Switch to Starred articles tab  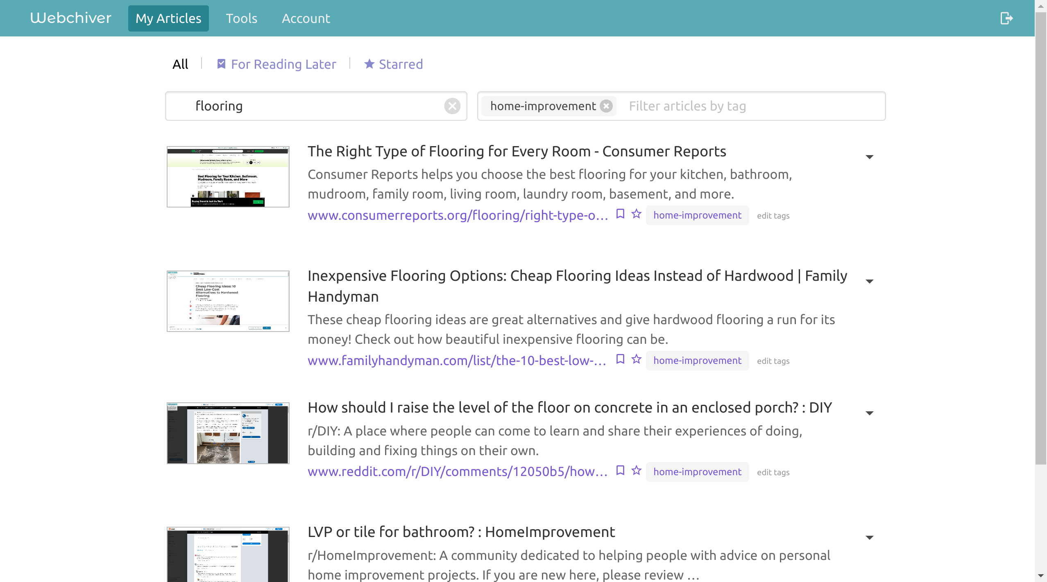pos(393,64)
